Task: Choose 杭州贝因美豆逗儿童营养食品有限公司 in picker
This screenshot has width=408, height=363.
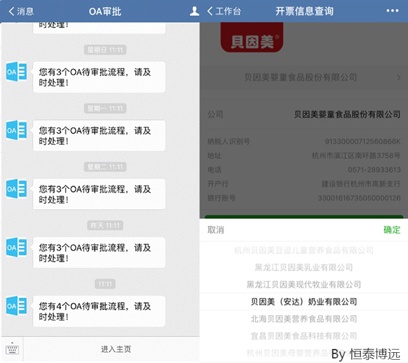Action: tap(303, 250)
